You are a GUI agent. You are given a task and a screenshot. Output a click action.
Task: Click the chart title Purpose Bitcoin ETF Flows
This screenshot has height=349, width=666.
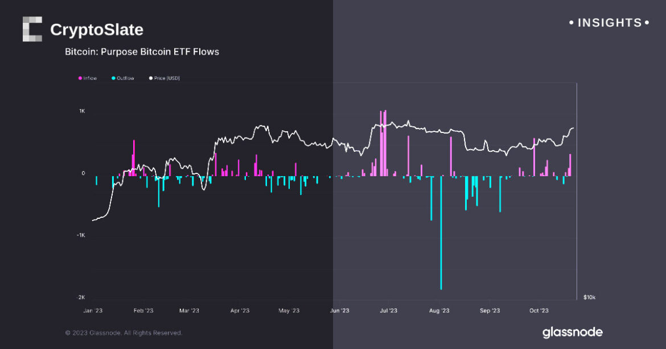coord(142,52)
